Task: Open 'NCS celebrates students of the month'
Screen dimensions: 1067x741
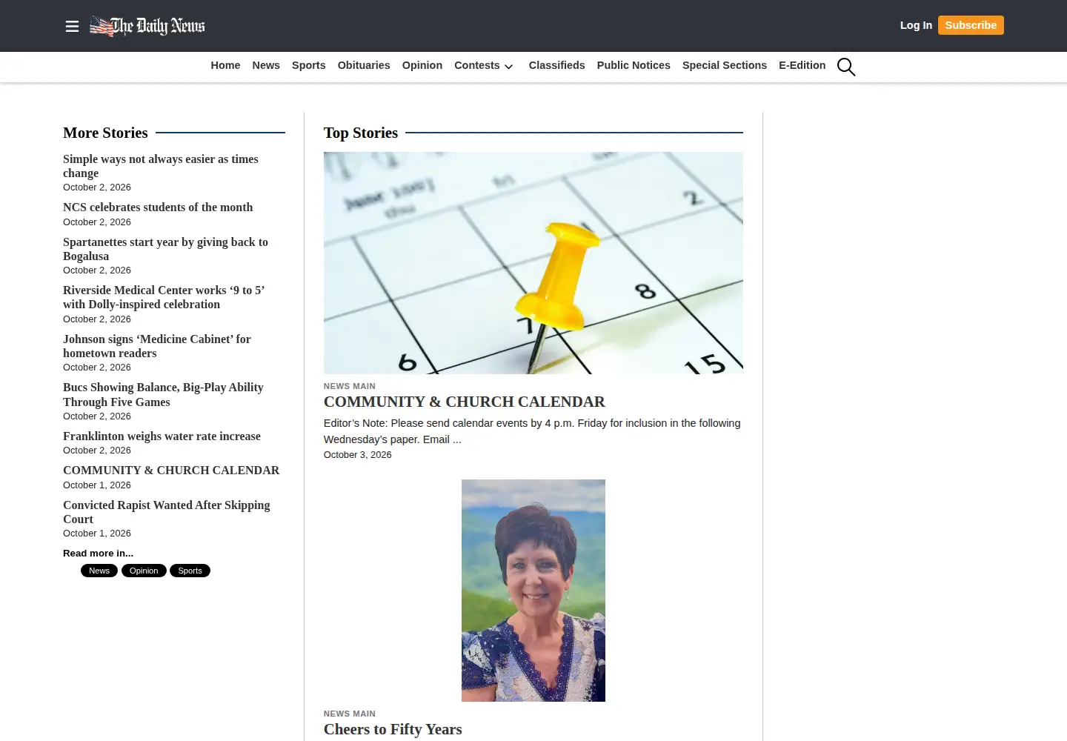Action: (x=158, y=207)
